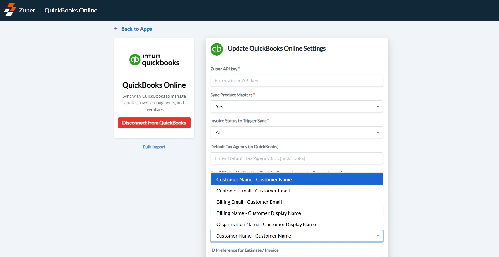The width and height of the screenshot is (499, 257).
Task: Click the Default Tax Agency (in QuickBooks) label
Action: (244, 147)
